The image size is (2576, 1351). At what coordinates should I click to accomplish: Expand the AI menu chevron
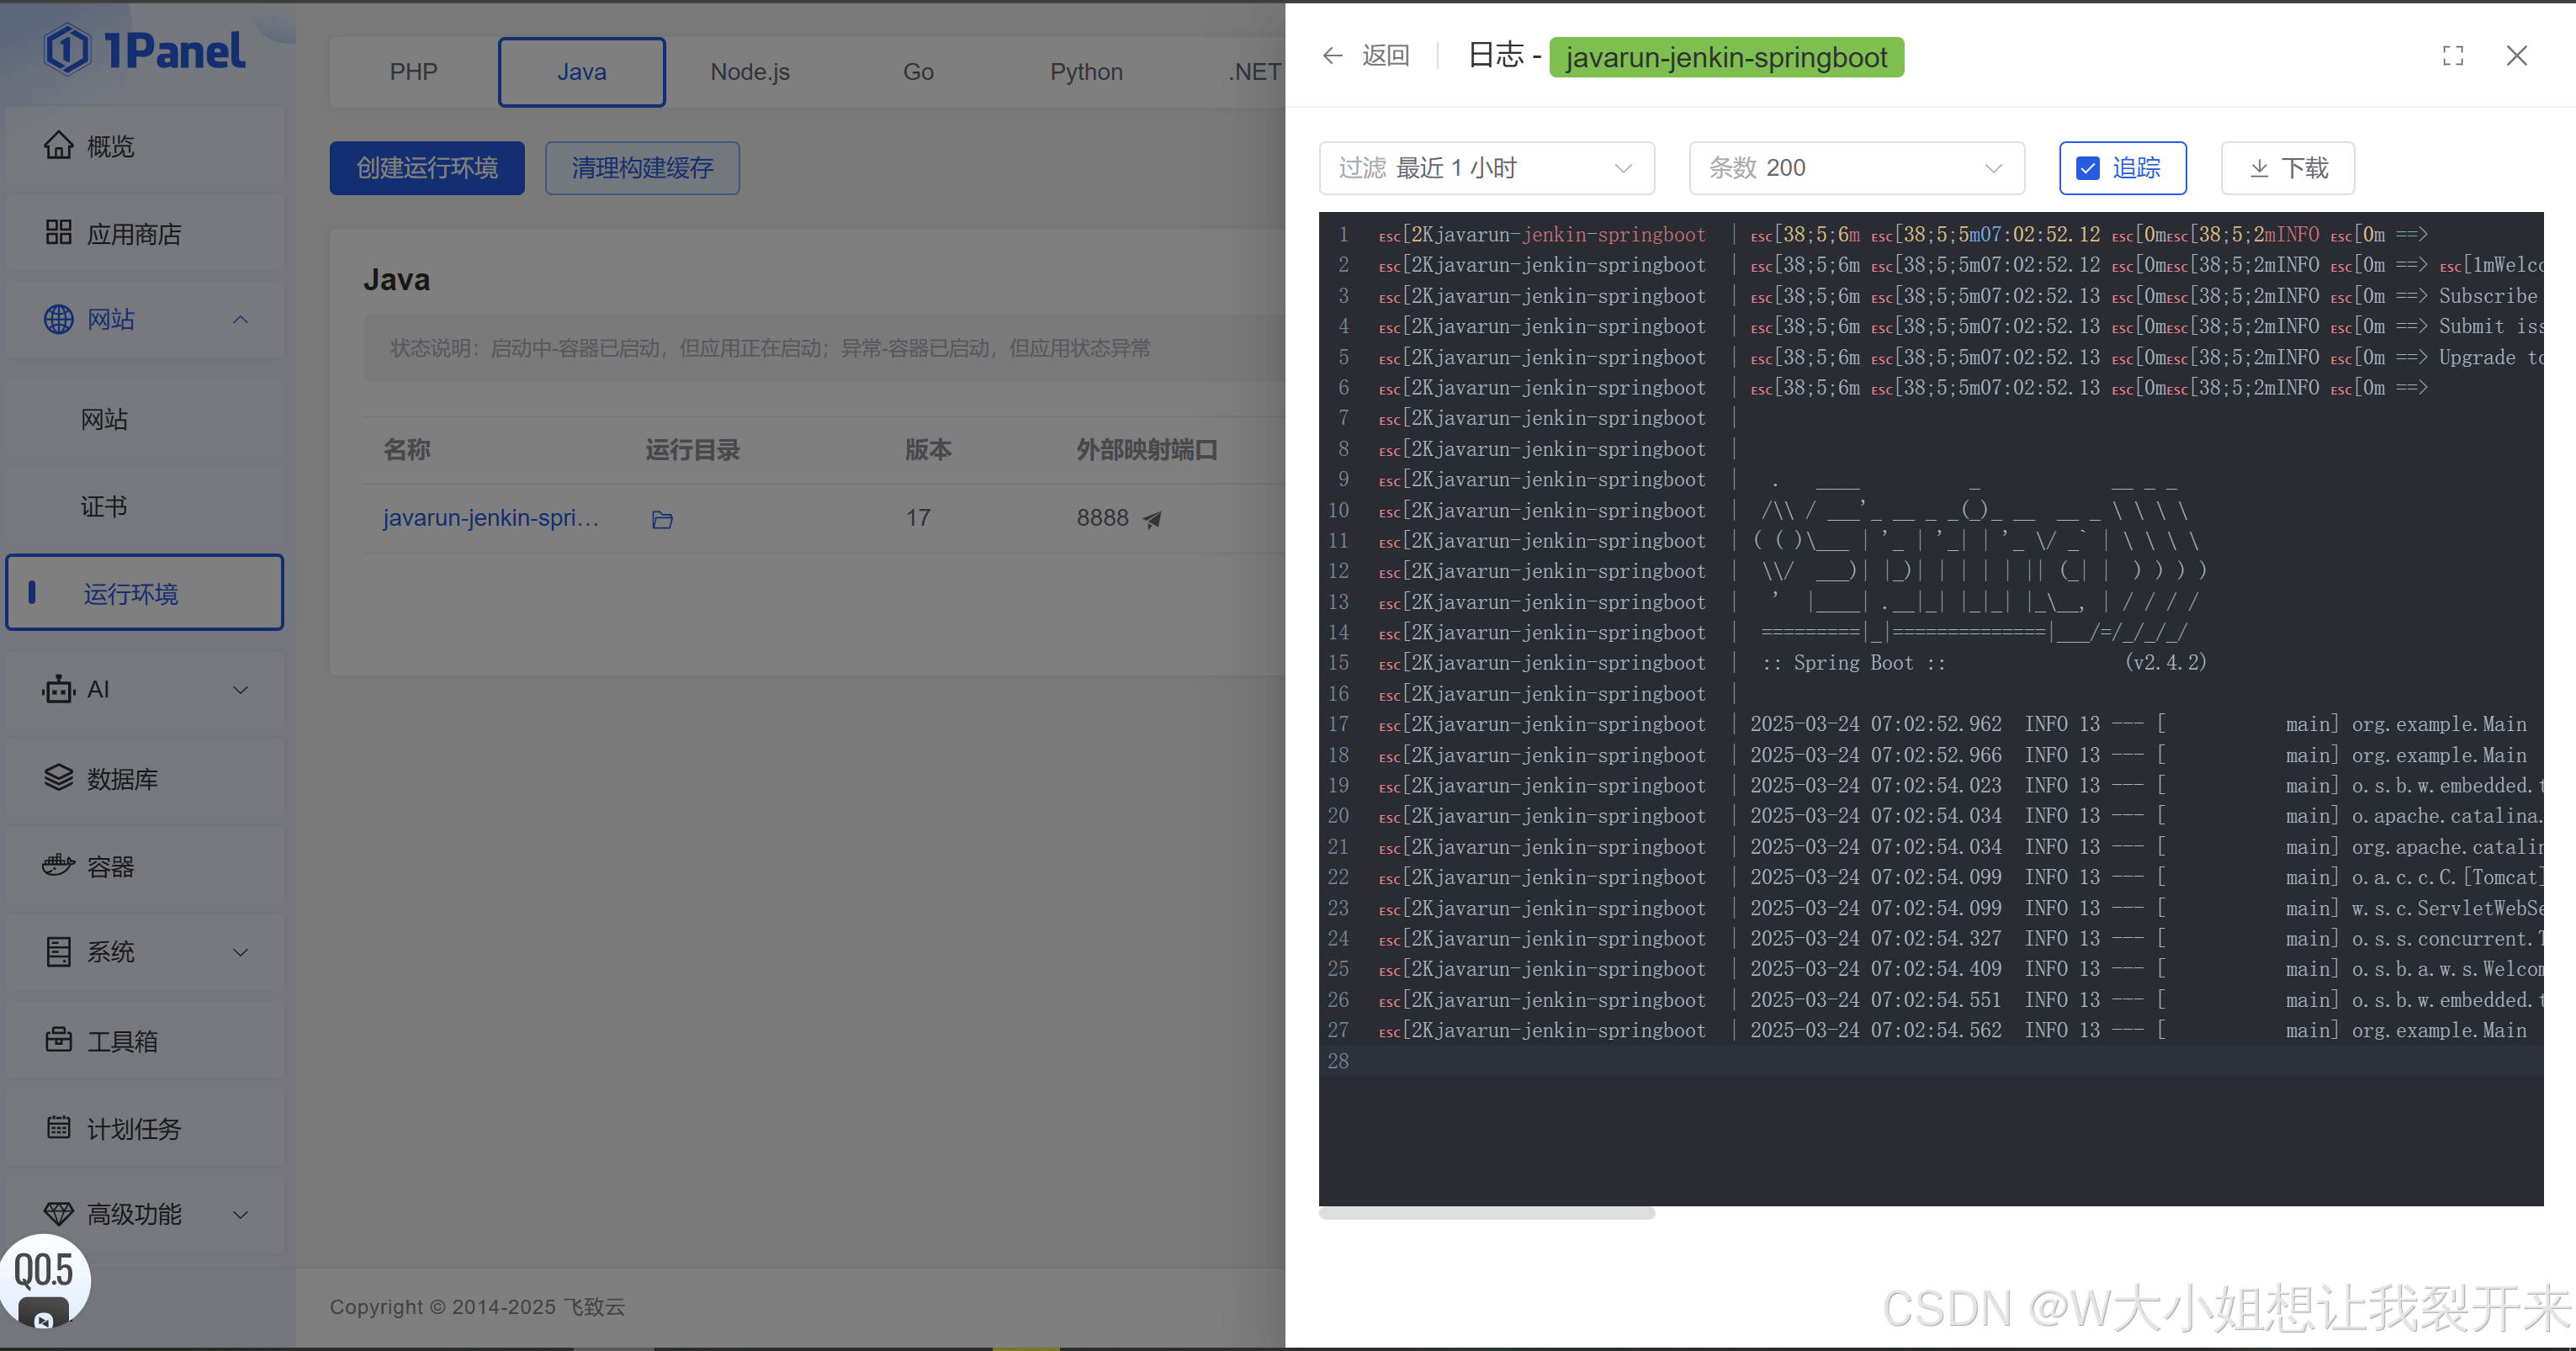(240, 690)
